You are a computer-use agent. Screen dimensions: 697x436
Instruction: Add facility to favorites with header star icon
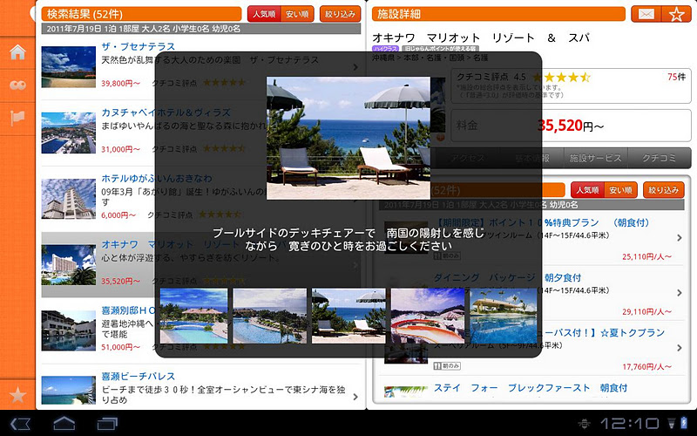click(676, 15)
